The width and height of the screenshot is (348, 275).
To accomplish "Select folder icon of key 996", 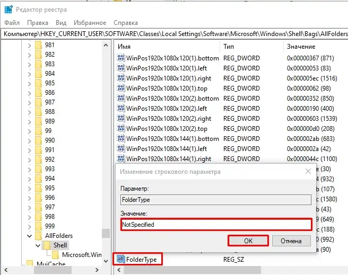I will [38, 198].
